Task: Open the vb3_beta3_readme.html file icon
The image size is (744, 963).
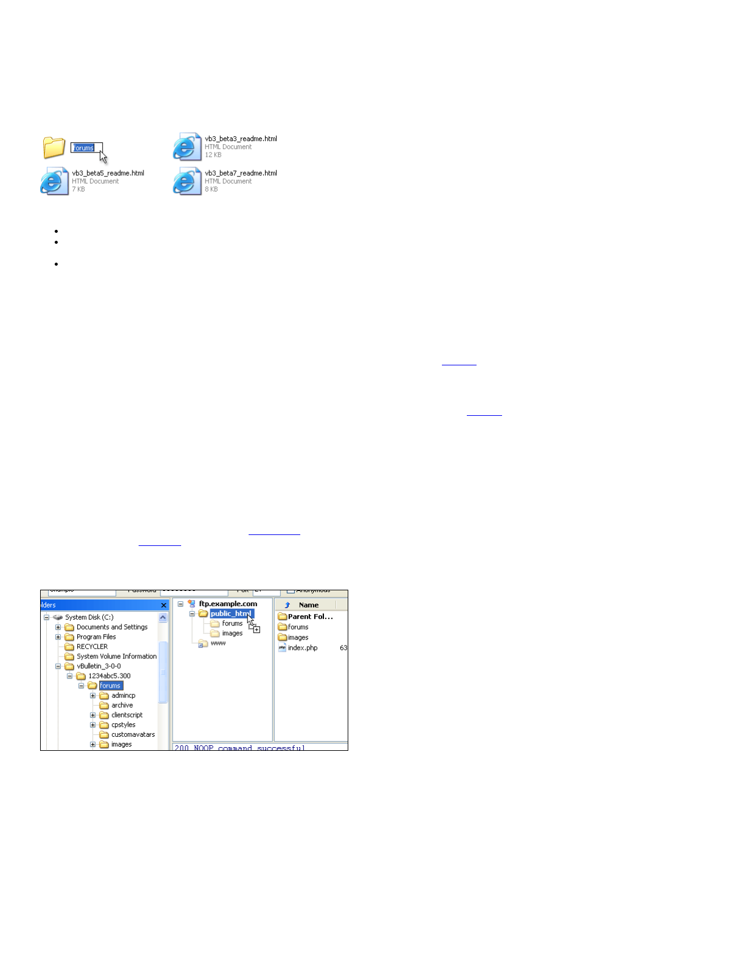Action: [x=187, y=147]
